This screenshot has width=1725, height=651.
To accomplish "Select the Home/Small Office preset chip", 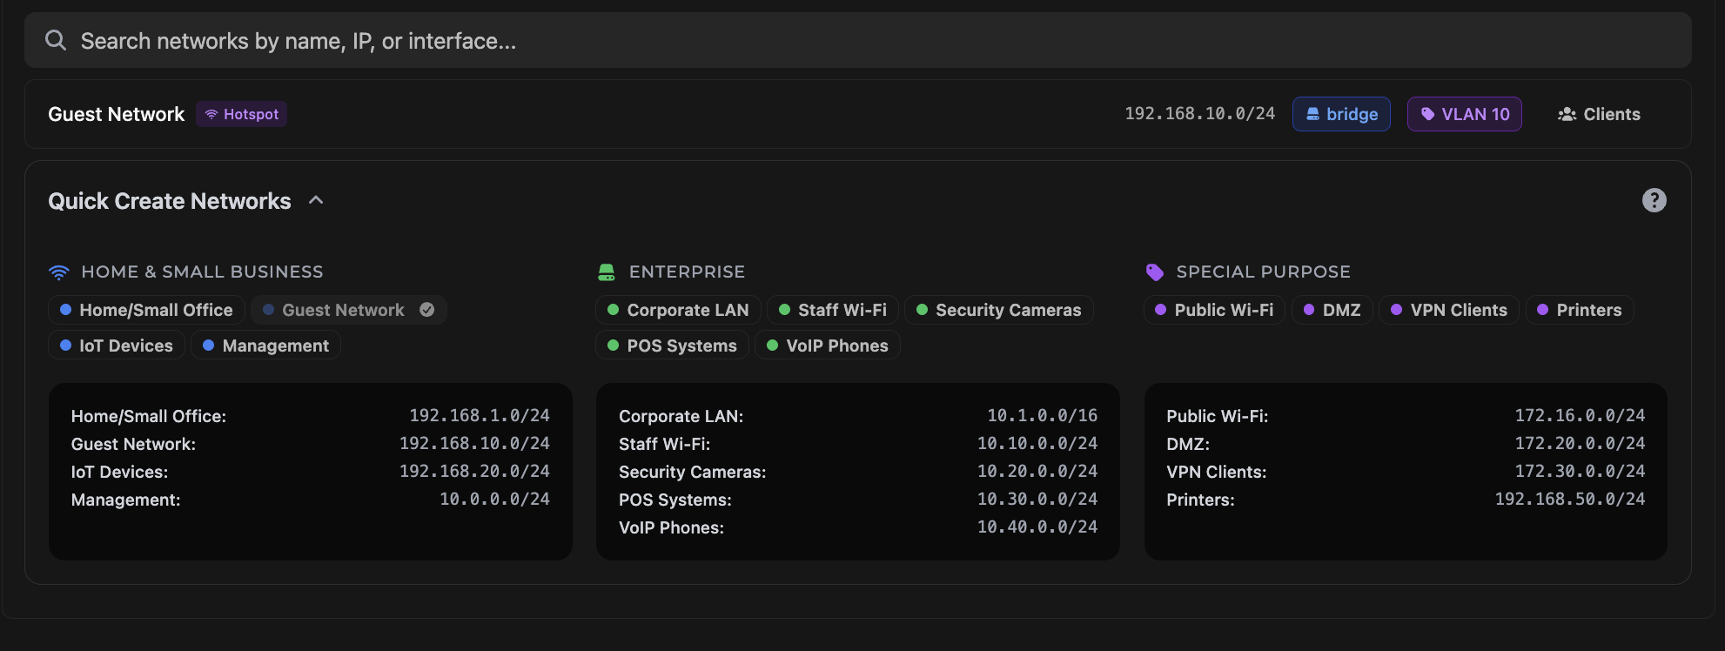I will 146,310.
